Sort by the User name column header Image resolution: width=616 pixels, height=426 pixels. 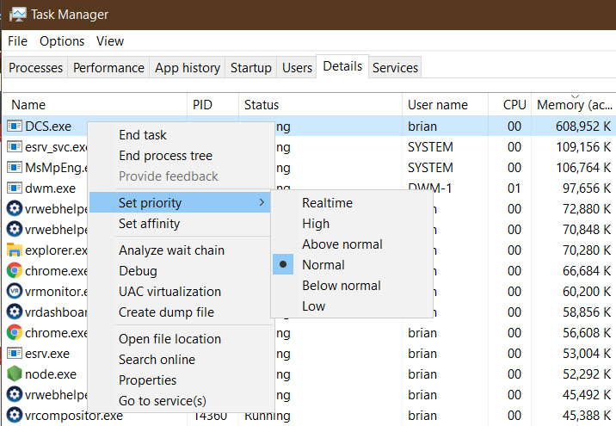click(x=445, y=104)
